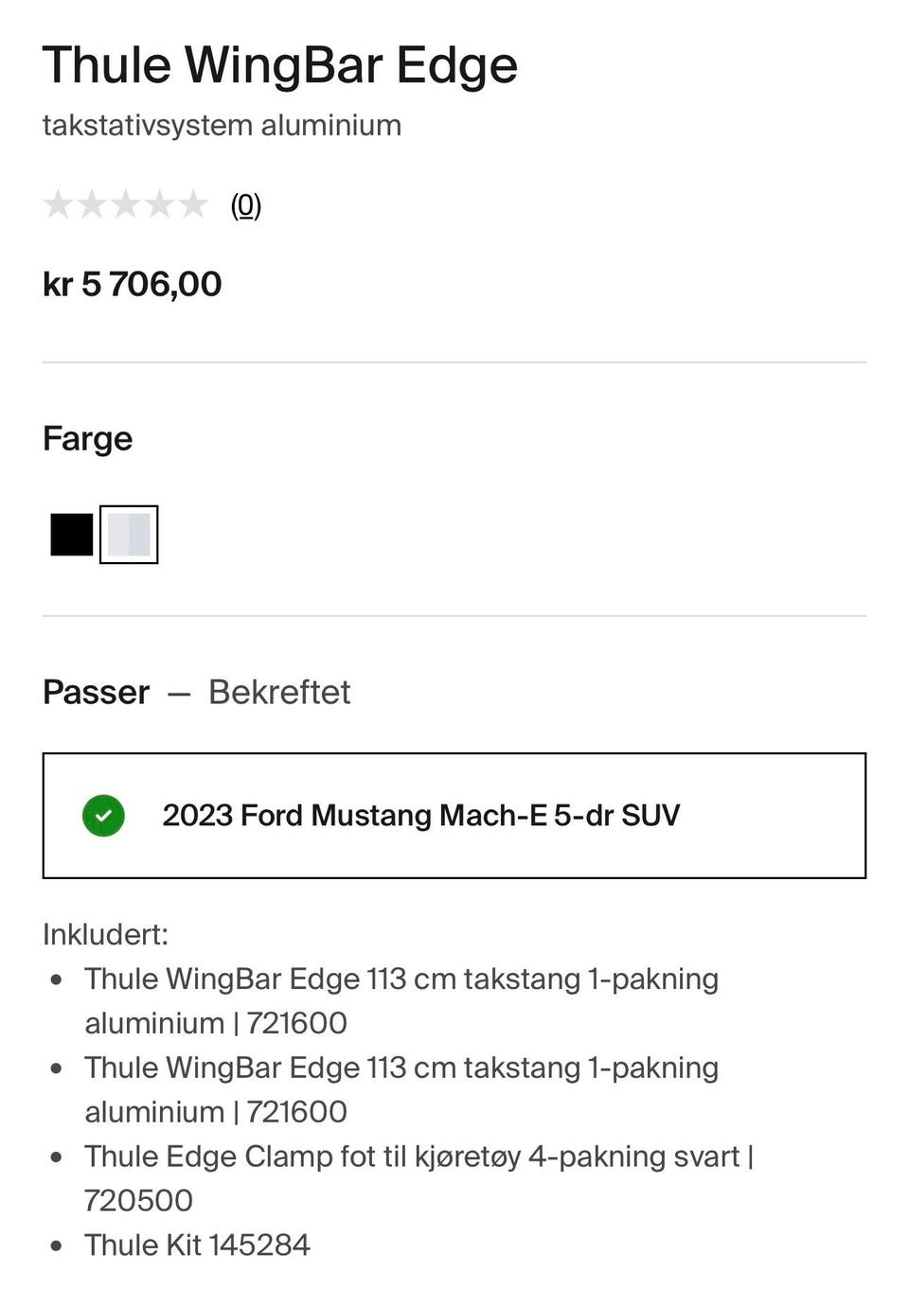
Task: Select the black color swatch
Action: 72,535
